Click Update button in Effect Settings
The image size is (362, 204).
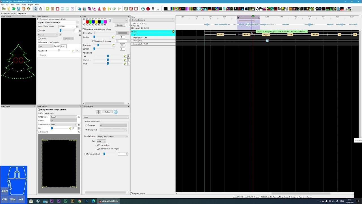click(107, 112)
